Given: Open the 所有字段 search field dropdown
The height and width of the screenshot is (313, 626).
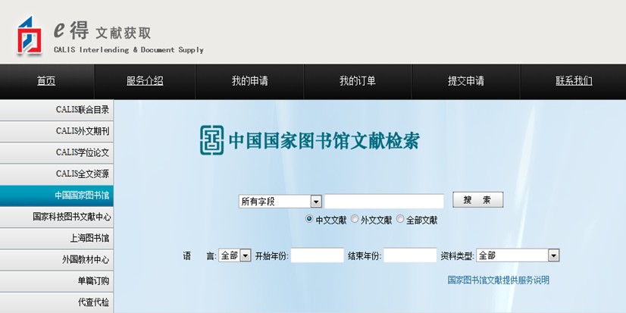Looking at the screenshot, I should tap(280, 202).
